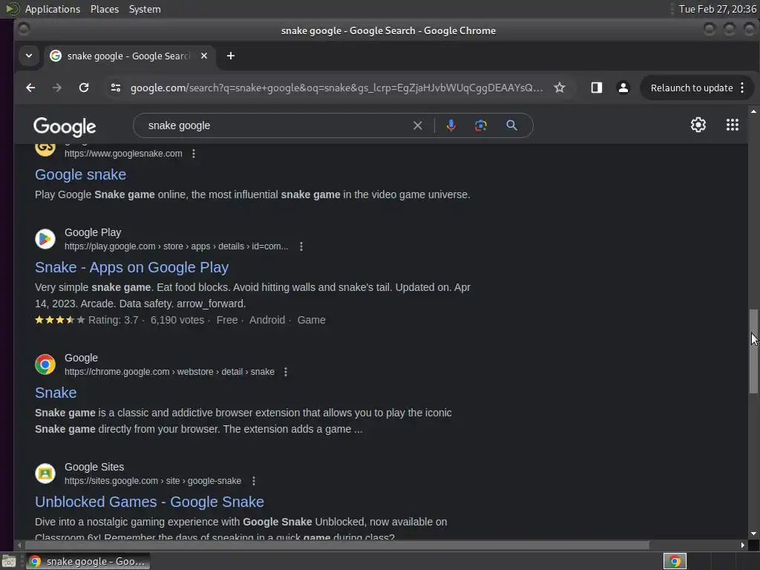Click the magnifier search button
This screenshot has width=760, height=570.
click(511, 125)
